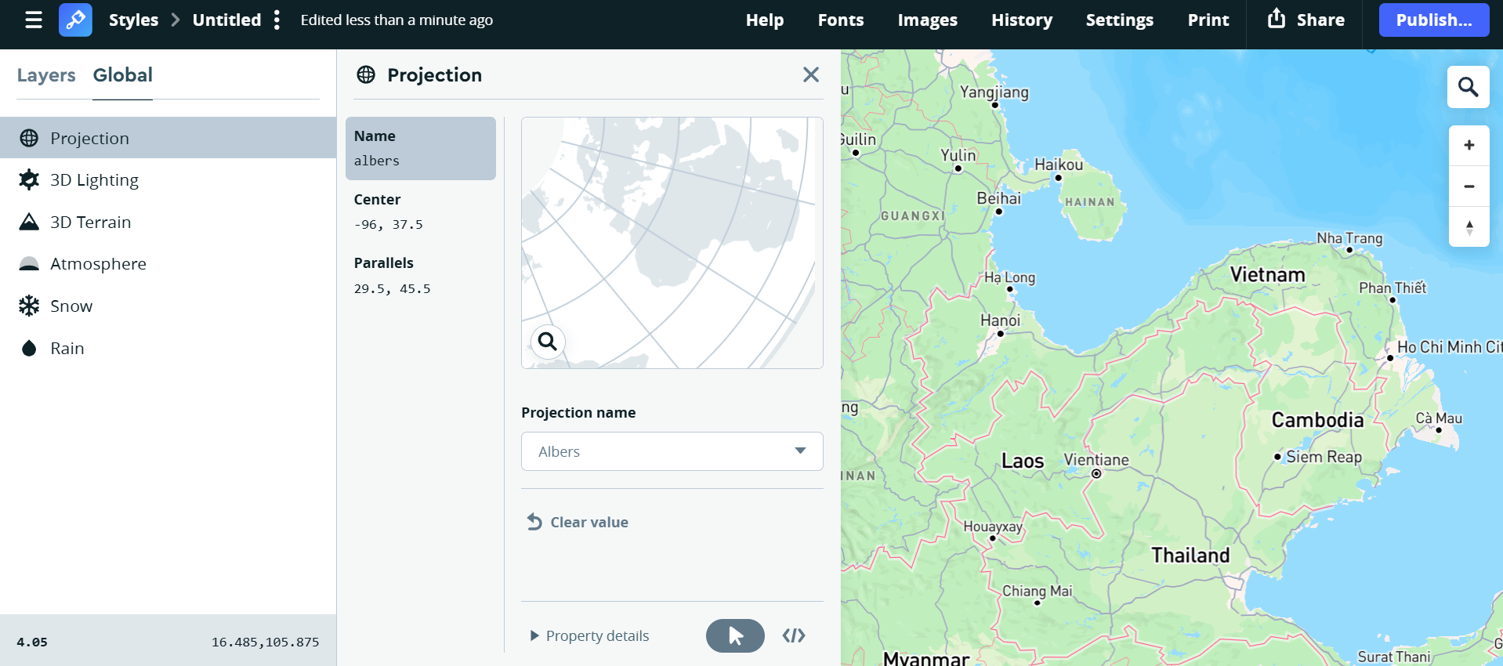The image size is (1503, 666).
Task: Click the Vientiane label on map
Action: [1096, 459]
